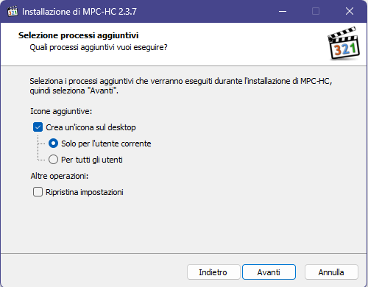Screen dimensions: 368x287
Task: Open the installer icon in title bar
Action: [x=13, y=12]
